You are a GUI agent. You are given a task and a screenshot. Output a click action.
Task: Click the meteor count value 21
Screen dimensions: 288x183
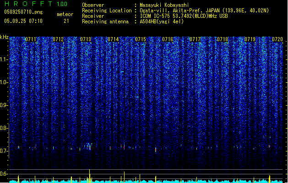point(66,21)
